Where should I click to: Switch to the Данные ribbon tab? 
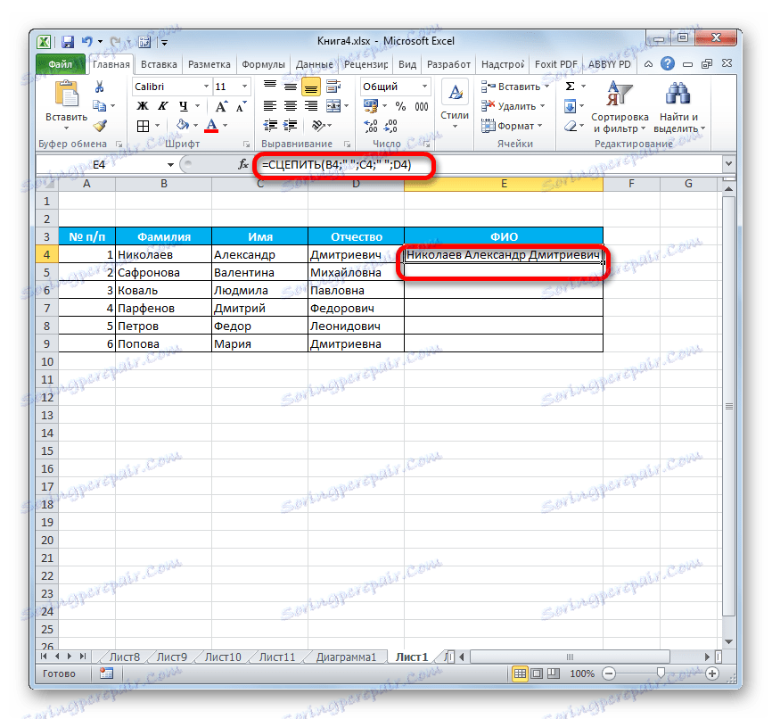(x=314, y=64)
